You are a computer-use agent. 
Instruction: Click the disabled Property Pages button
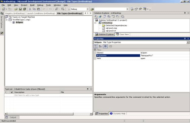pyautogui.click(x=110, y=46)
